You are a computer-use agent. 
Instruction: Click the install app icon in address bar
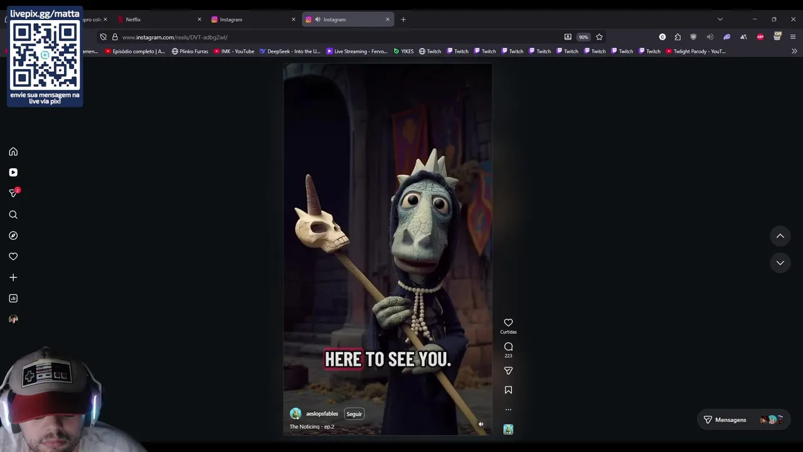pos(568,37)
